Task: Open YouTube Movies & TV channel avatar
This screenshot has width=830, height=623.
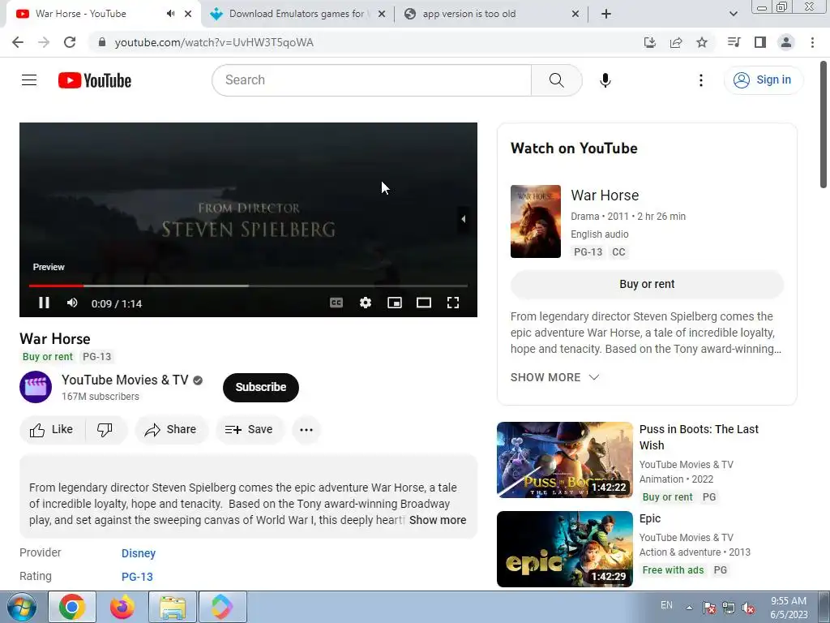Action: point(36,387)
